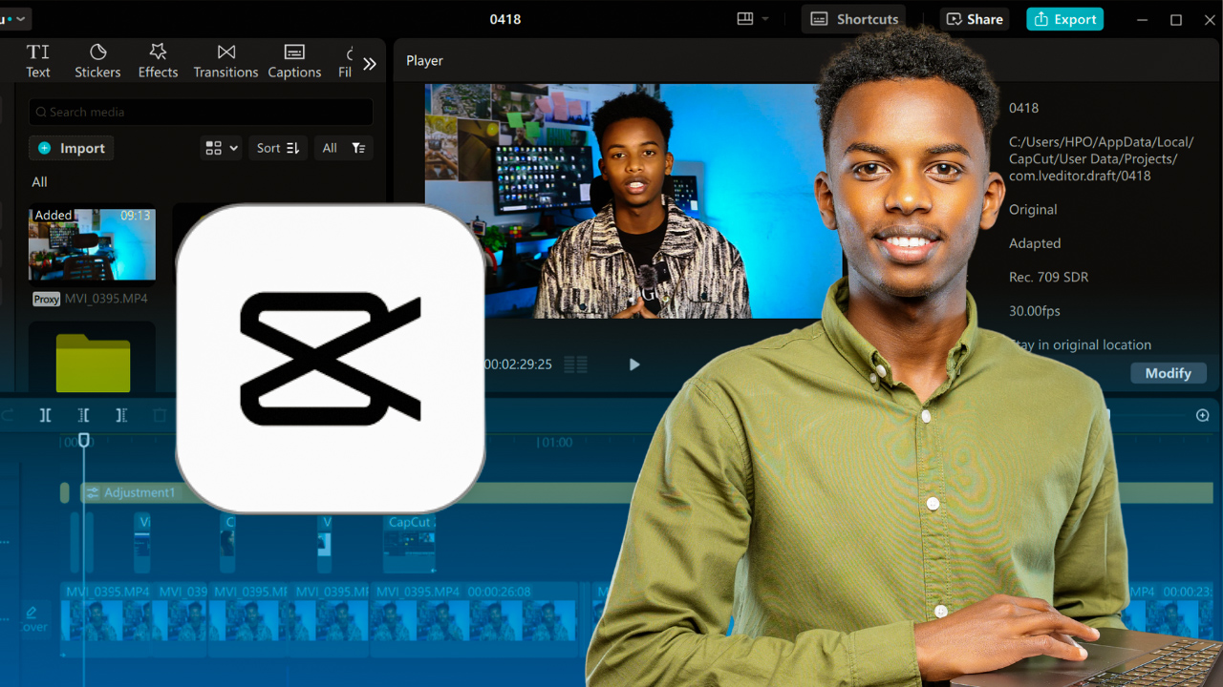The width and height of the screenshot is (1223, 687).
Task: Open the grid view mode dropdown
Action: point(221,148)
